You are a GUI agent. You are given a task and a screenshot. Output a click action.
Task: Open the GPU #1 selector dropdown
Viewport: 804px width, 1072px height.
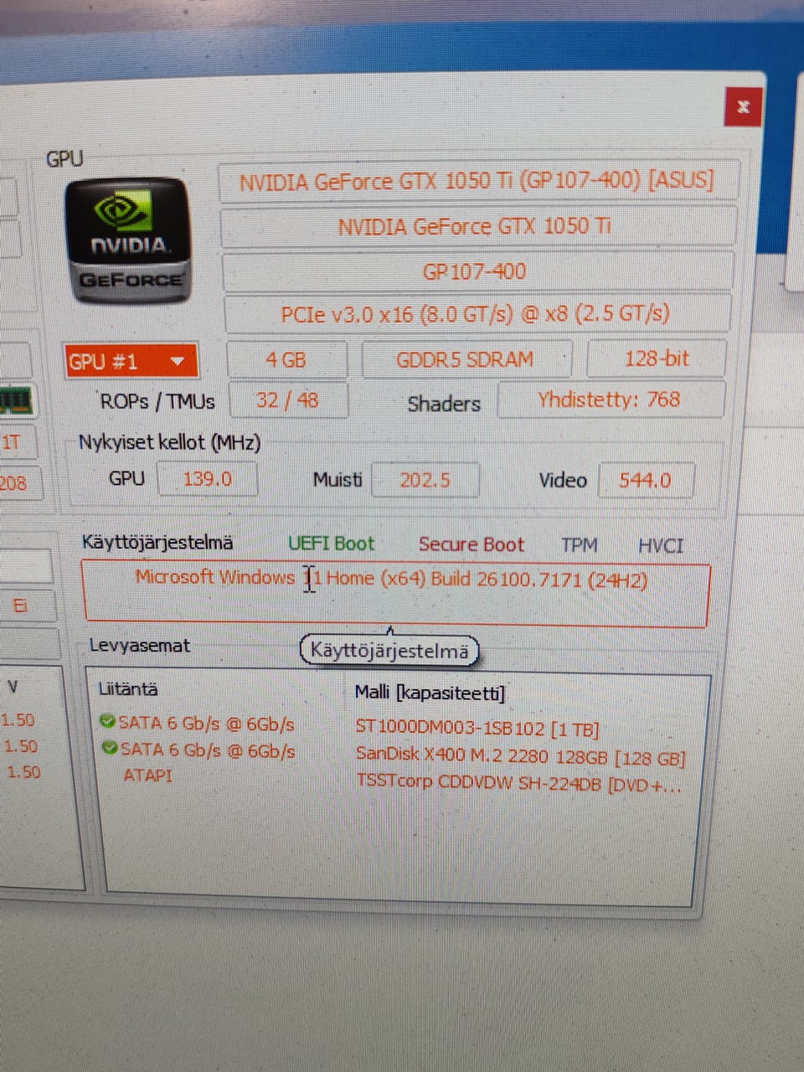tap(131, 362)
